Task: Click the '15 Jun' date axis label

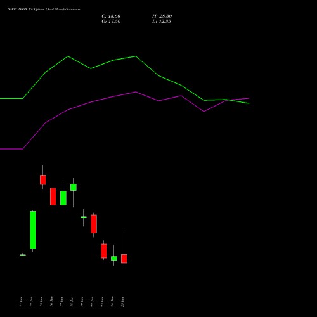Action: (41, 302)
